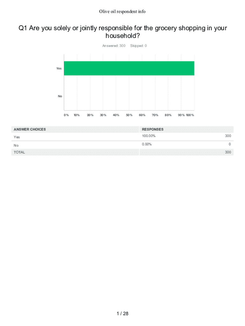This screenshot has height=326, width=245.
Task: Click the 50% tick on the chart axis
Action: (129, 115)
